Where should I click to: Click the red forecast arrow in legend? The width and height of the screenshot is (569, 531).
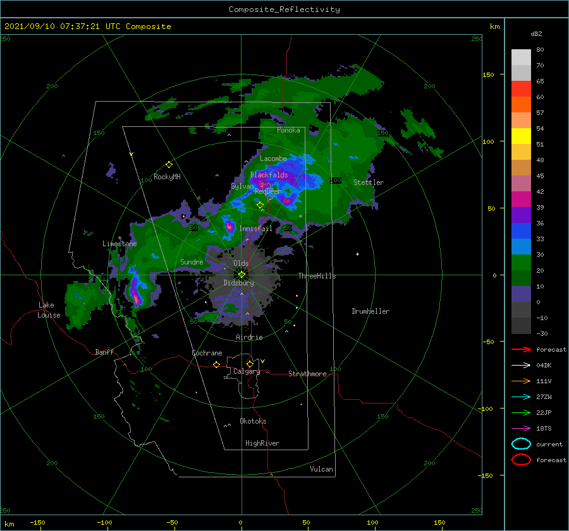(x=521, y=349)
